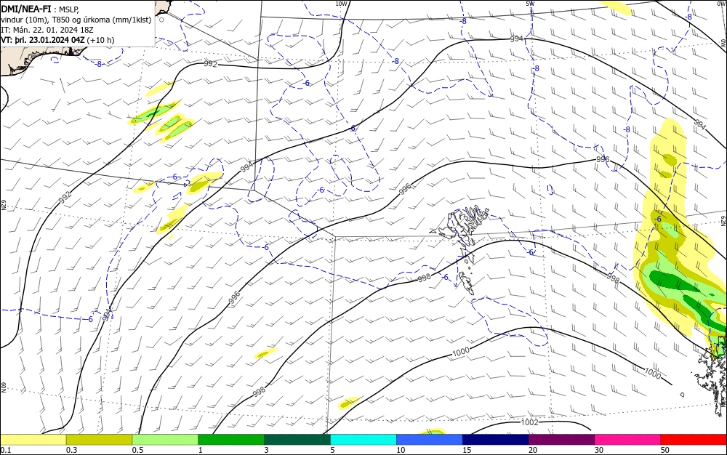The width and height of the screenshot is (727, 455).
Task: Pick the cyan 5–10 legend color block
Action: pyautogui.click(x=363, y=440)
